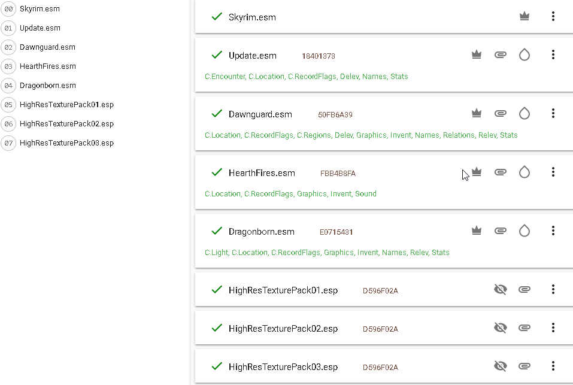This screenshot has height=385, width=573.
Task: Select Update.esm in the sidebar list
Action: pyautogui.click(x=40, y=28)
